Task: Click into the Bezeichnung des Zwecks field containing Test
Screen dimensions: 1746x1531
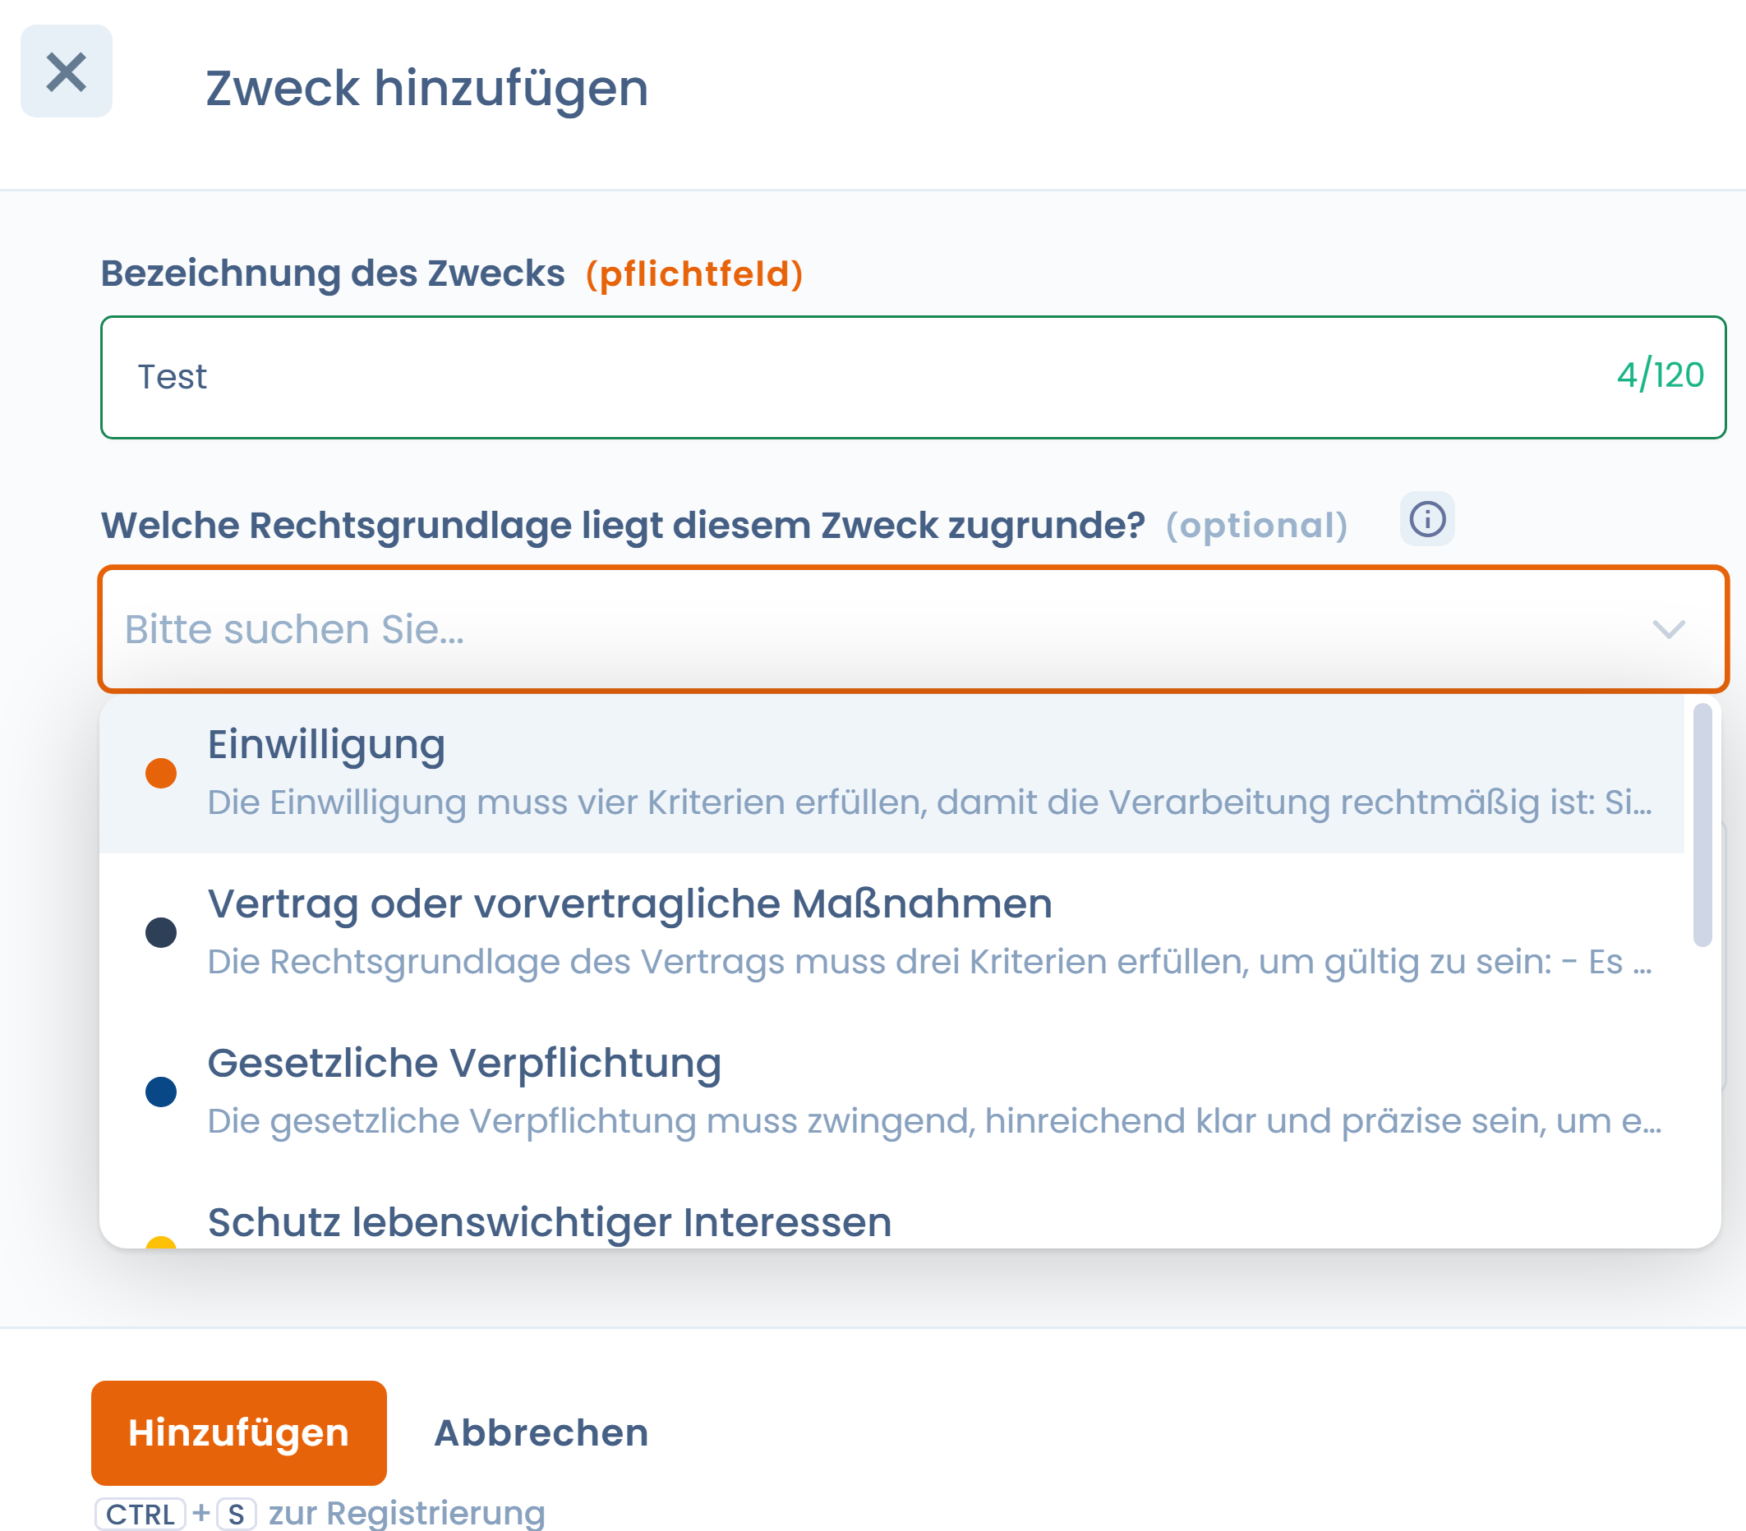Action: tap(913, 376)
